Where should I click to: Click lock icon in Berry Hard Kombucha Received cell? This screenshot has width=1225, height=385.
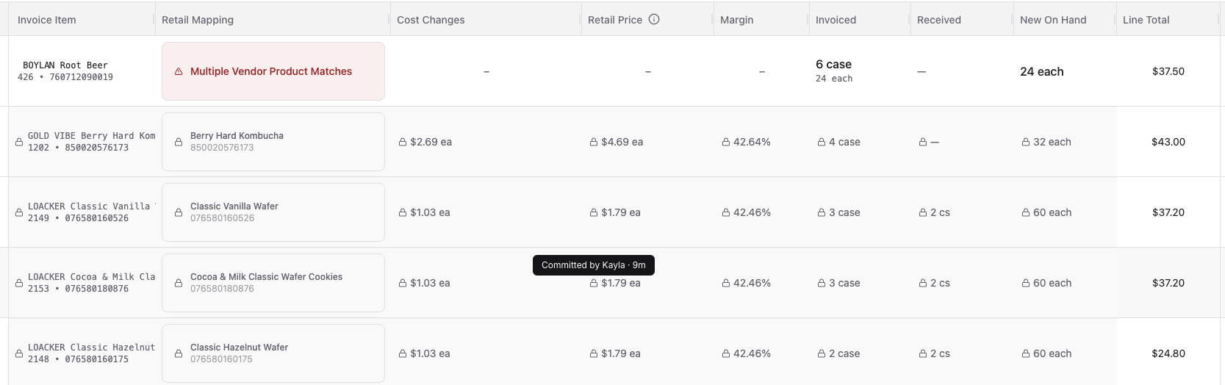coord(923,142)
